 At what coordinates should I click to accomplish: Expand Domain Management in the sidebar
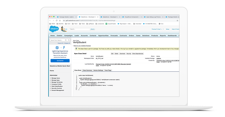(50, 90)
